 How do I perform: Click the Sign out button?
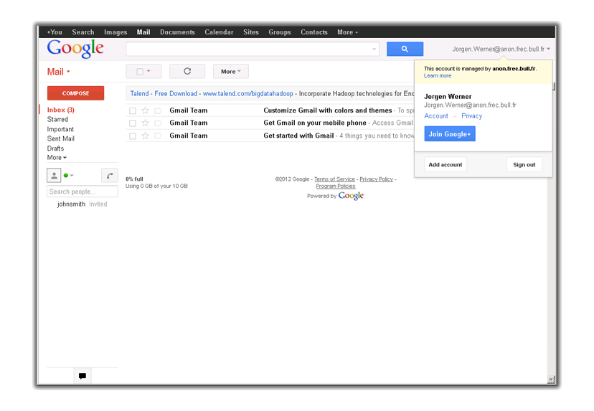pos(524,165)
